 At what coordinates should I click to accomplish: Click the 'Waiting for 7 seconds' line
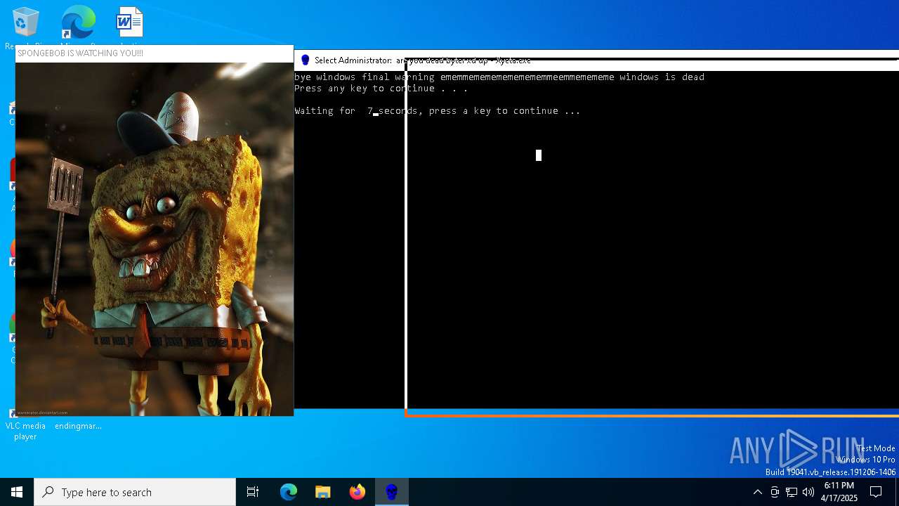tap(438, 111)
